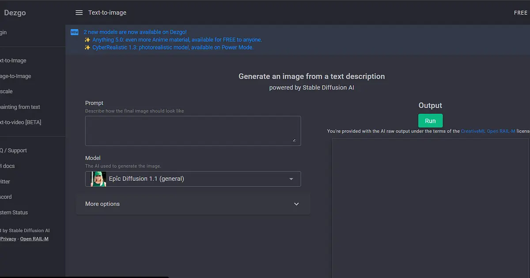Open System Status sidebar item
This screenshot has height=278, width=530.
pos(14,212)
